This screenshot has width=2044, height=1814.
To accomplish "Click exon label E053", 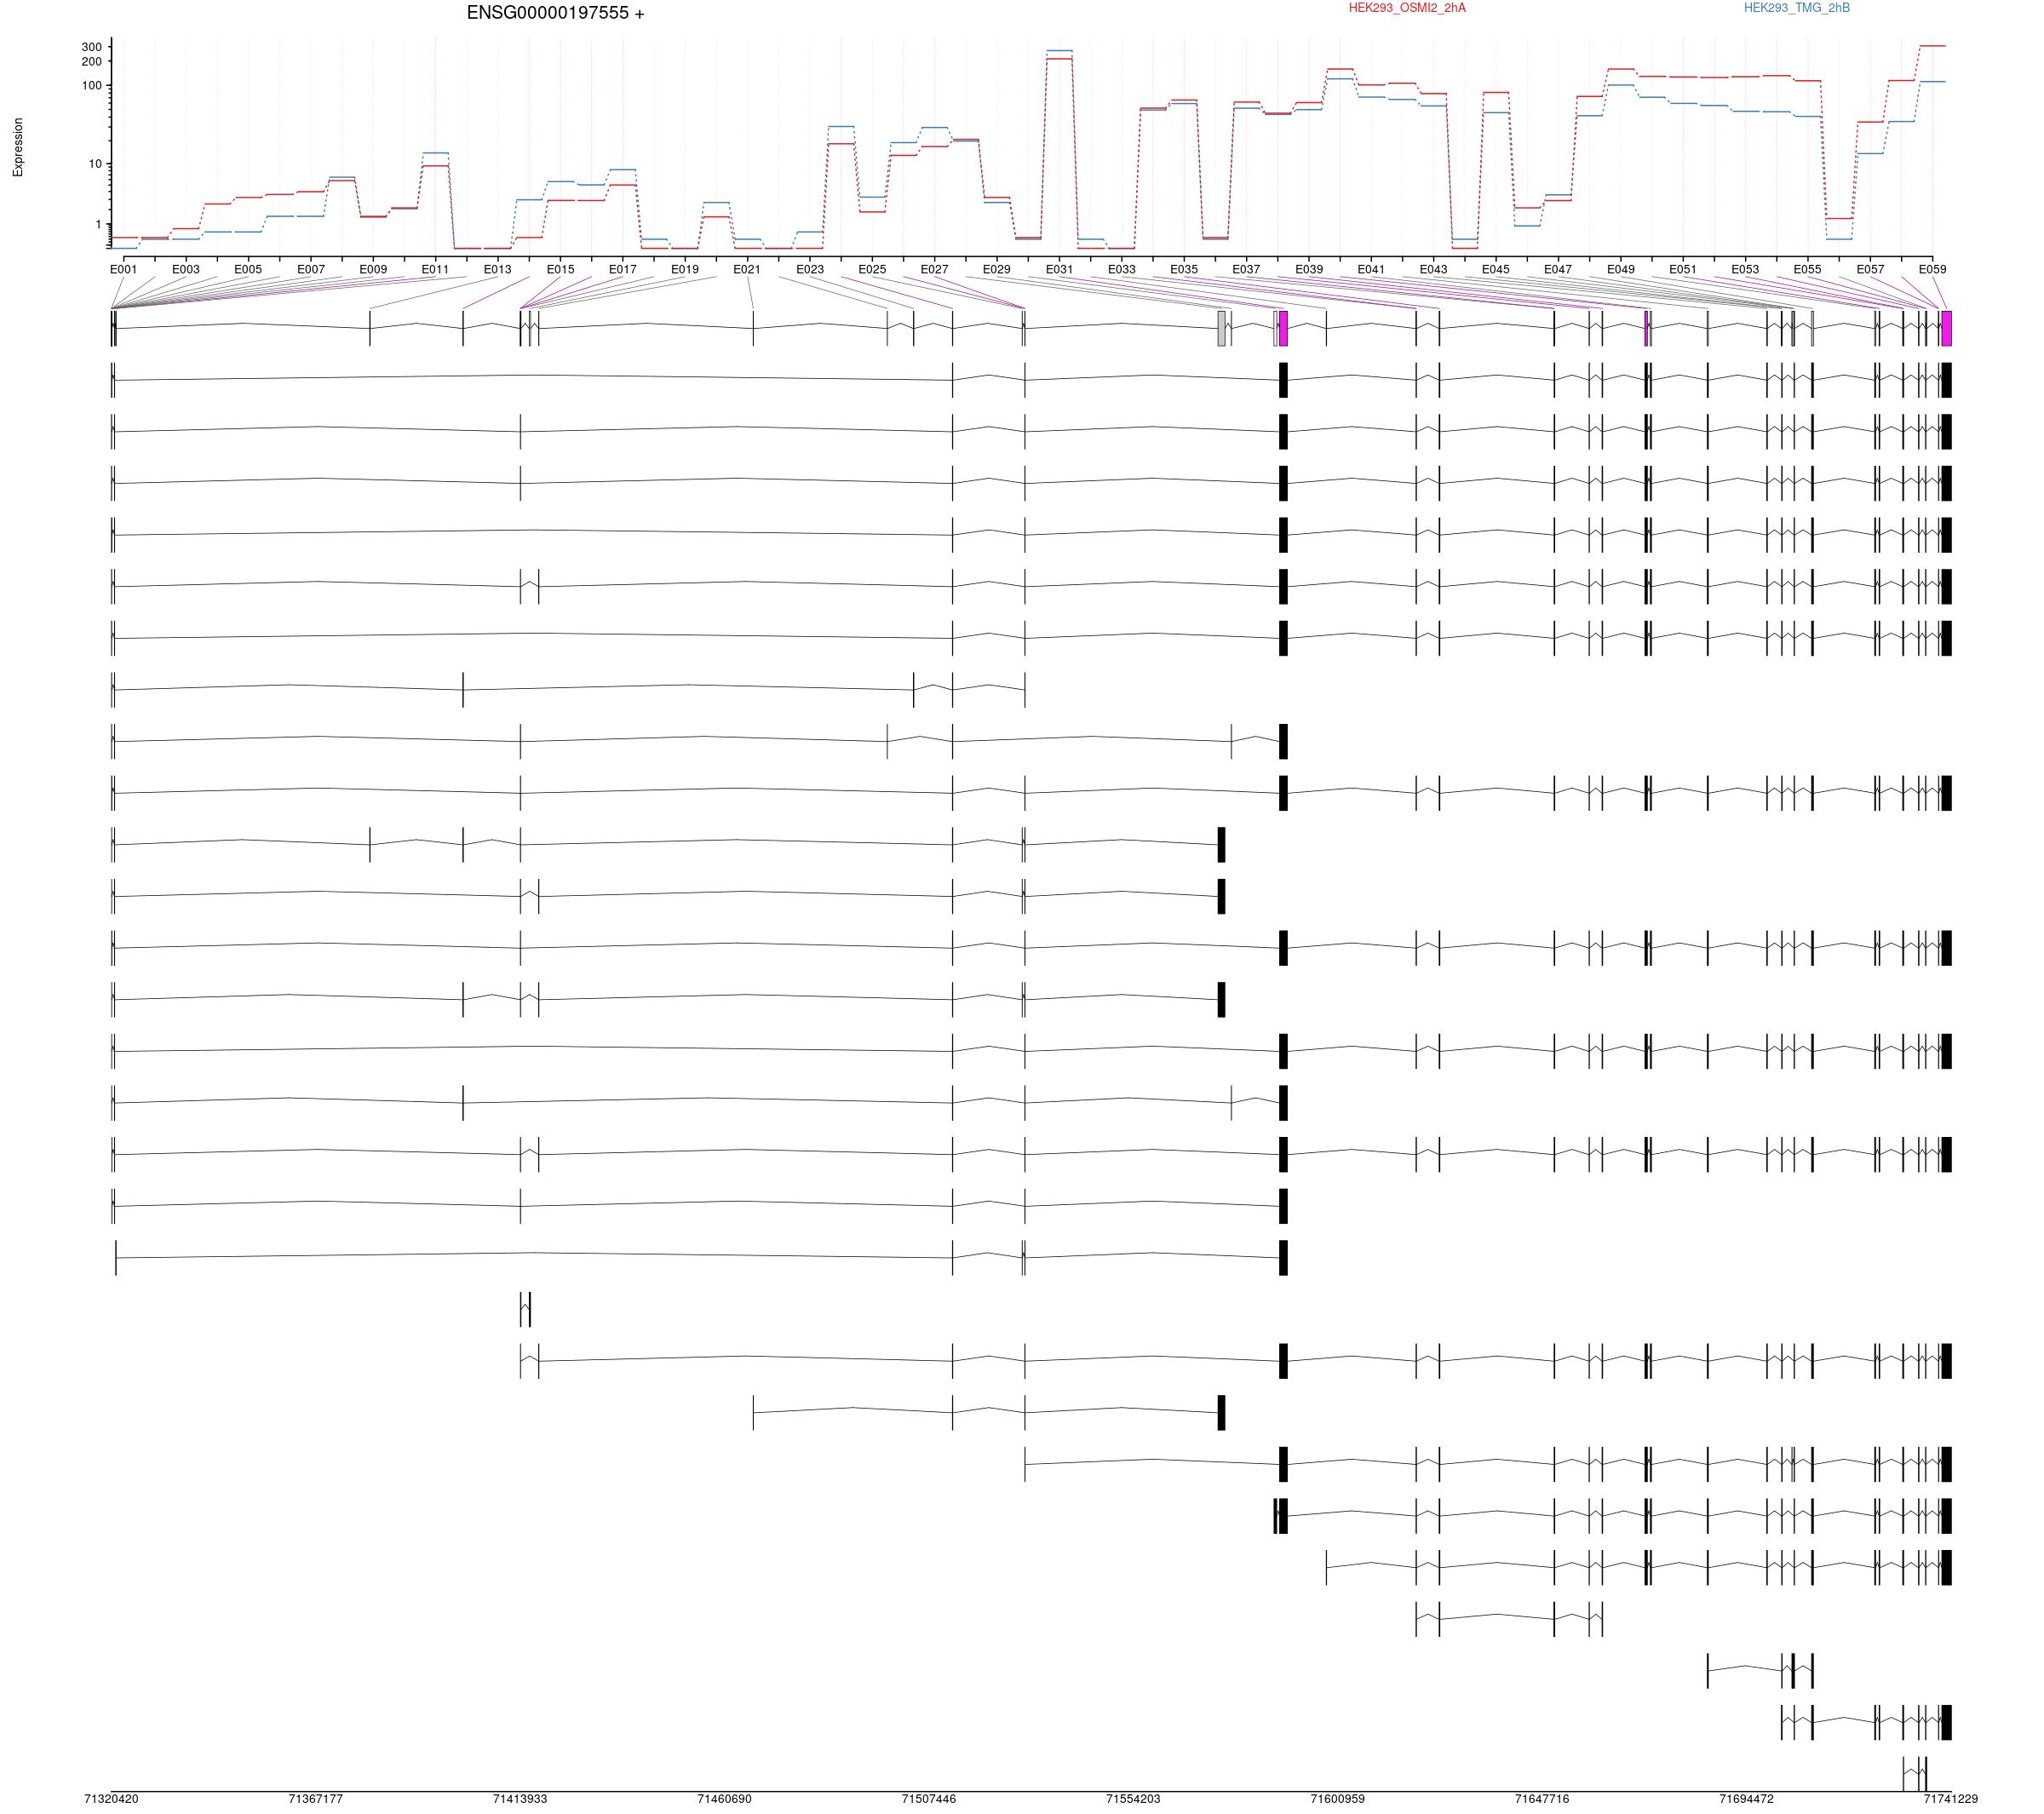I will click(x=1745, y=269).
